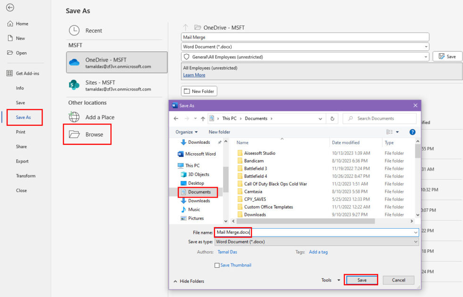The height and width of the screenshot is (297, 463).
Task: Click Add a tag link
Action: [x=318, y=252]
